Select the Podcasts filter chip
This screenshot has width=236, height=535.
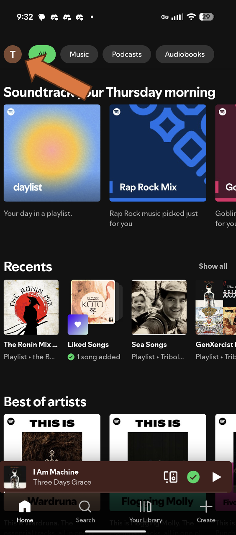[127, 55]
